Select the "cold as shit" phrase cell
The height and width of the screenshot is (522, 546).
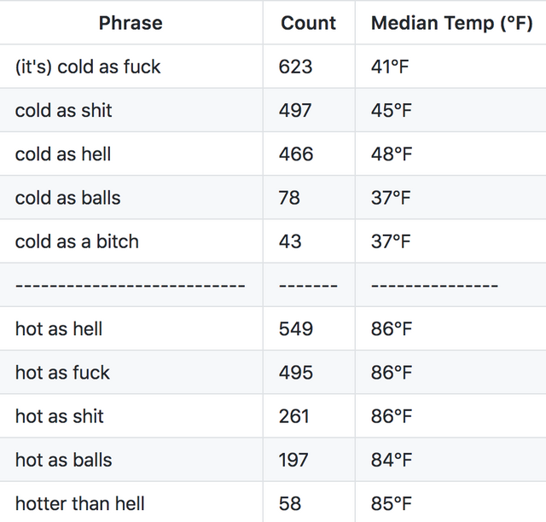click(64, 110)
